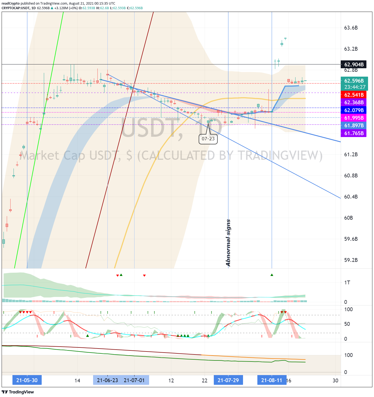Click the 62.904B black price label
This screenshot has height=397, width=374.
pyautogui.click(x=354, y=64)
